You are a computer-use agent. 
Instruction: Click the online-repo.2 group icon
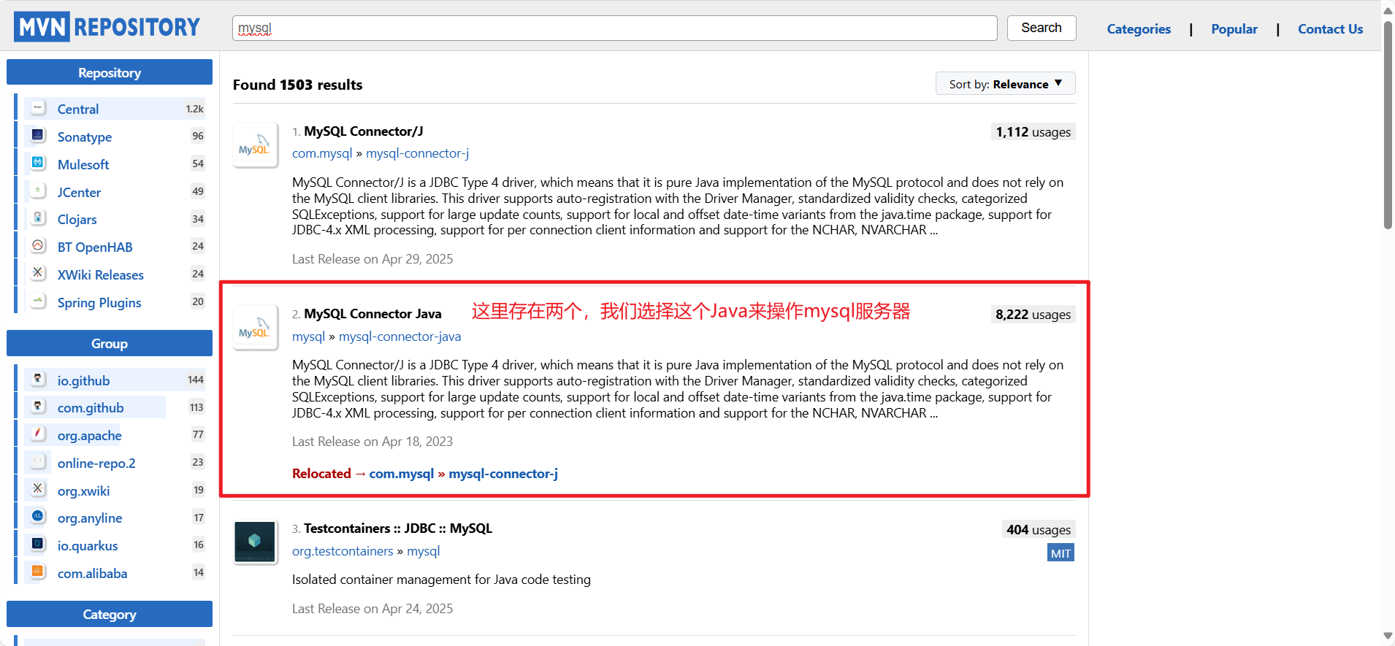point(38,461)
